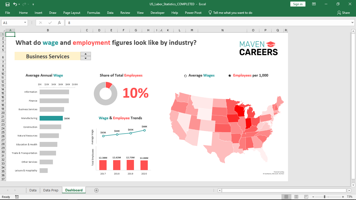Click the Share button
Screen dimensions: 356x200
343,13
